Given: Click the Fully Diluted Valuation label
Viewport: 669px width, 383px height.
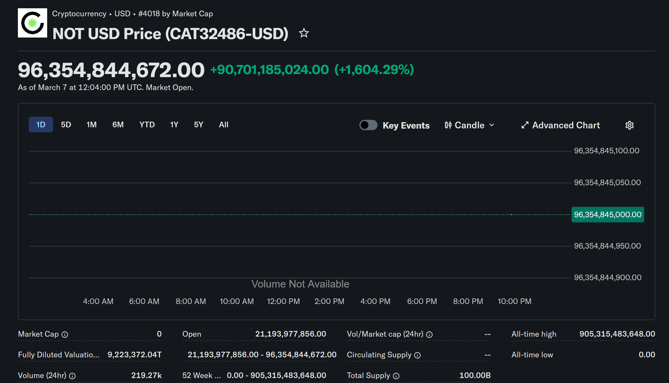Looking at the screenshot, I should coord(59,355).
